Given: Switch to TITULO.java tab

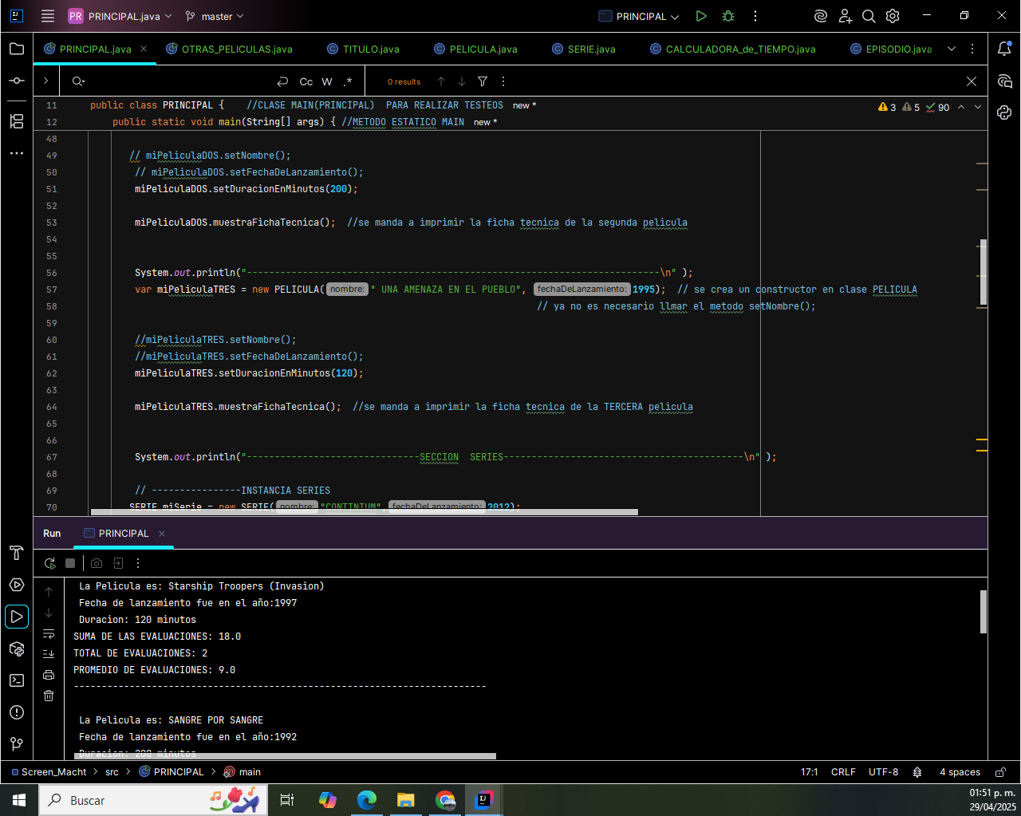Looking at the screenshot, I should tap(363, 49).
